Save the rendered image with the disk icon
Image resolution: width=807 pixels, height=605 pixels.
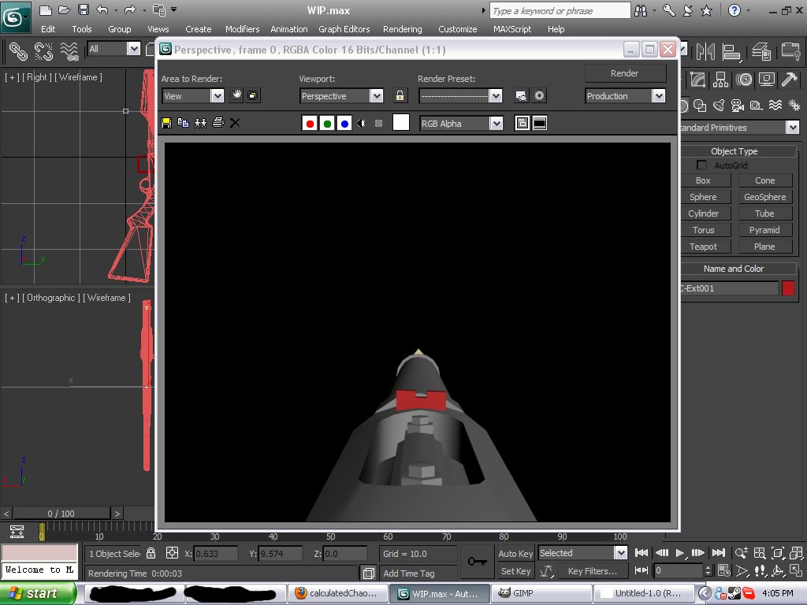coord(166,123)
